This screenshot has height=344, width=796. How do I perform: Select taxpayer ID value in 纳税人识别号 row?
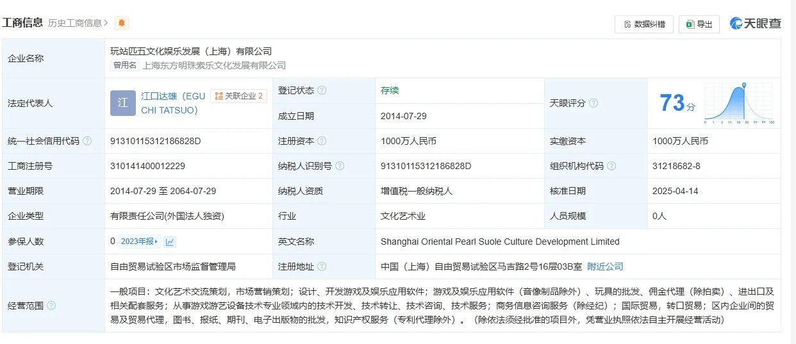pyautogui.click(x=426, y=166)
